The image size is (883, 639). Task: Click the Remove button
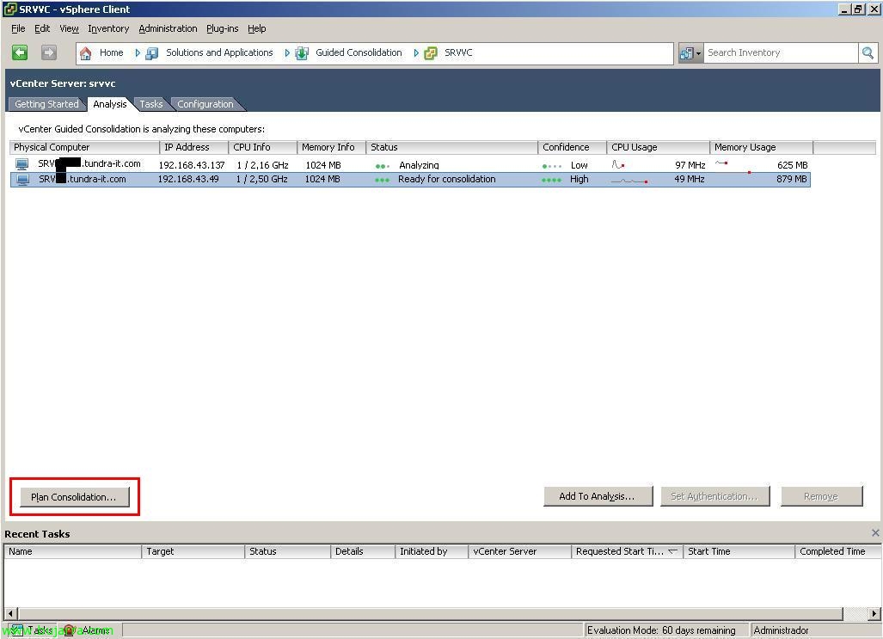[821, 496]
